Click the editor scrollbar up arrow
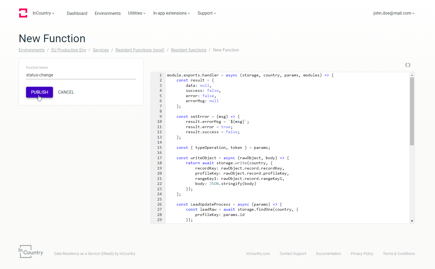The width and height of the screenshot is (435, 269). point(412,75)
